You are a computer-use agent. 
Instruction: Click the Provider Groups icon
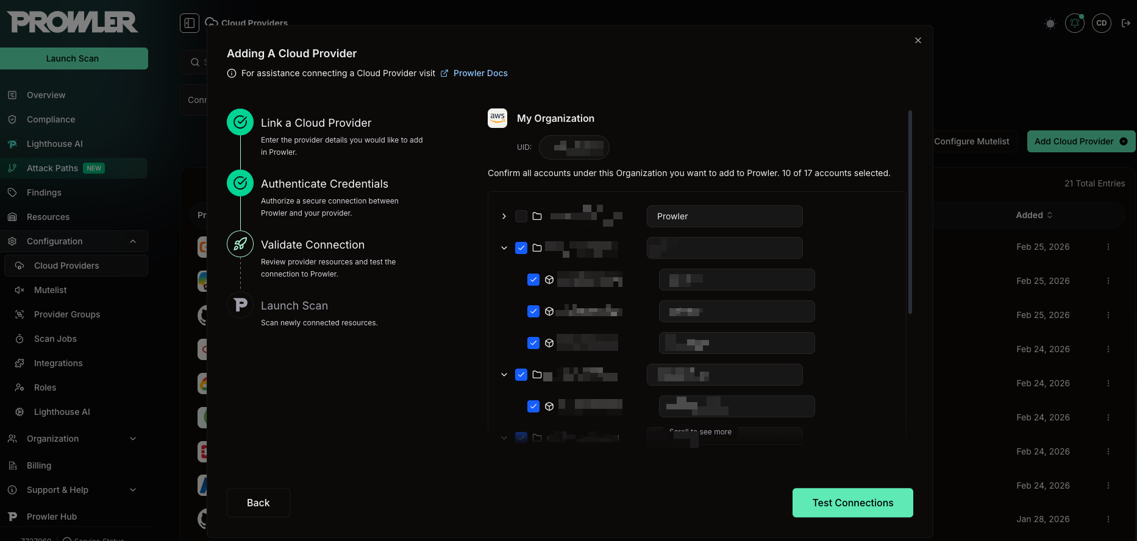20,314
